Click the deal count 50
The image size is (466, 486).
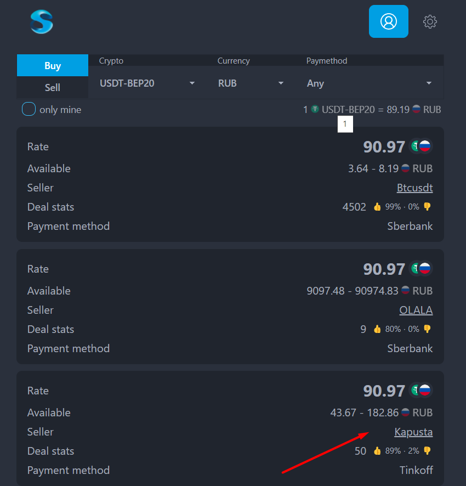360,451
